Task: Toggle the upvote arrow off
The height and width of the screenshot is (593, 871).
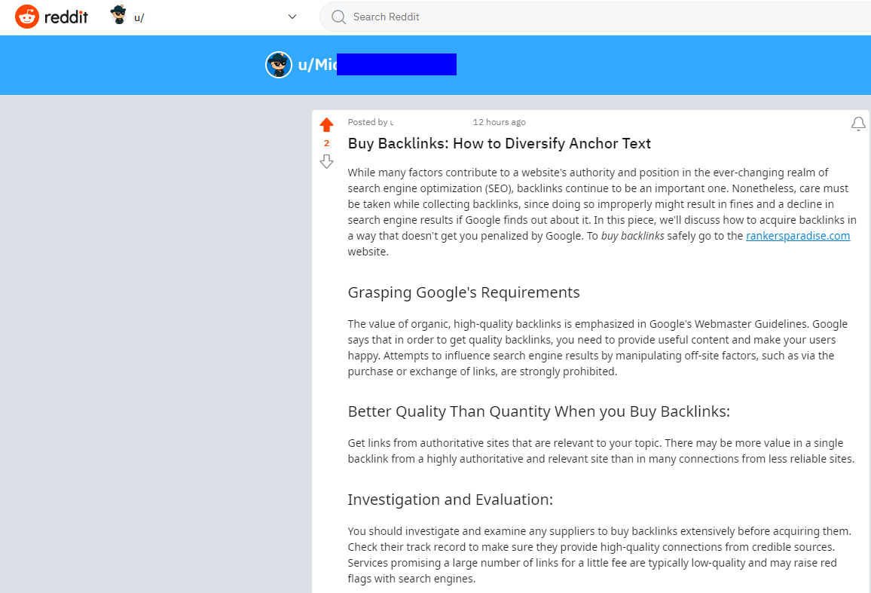Action: [x=326, y=124]
